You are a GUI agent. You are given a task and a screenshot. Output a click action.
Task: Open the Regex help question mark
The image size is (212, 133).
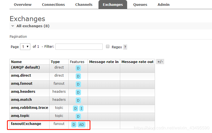(125, 47)
